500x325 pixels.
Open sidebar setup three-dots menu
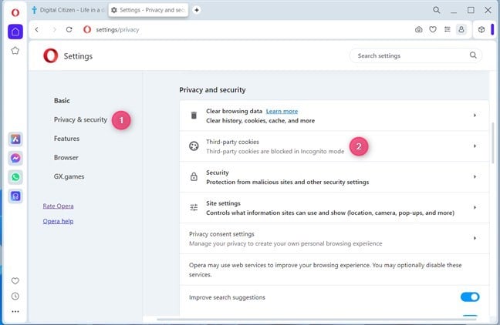tap(15, 312)
